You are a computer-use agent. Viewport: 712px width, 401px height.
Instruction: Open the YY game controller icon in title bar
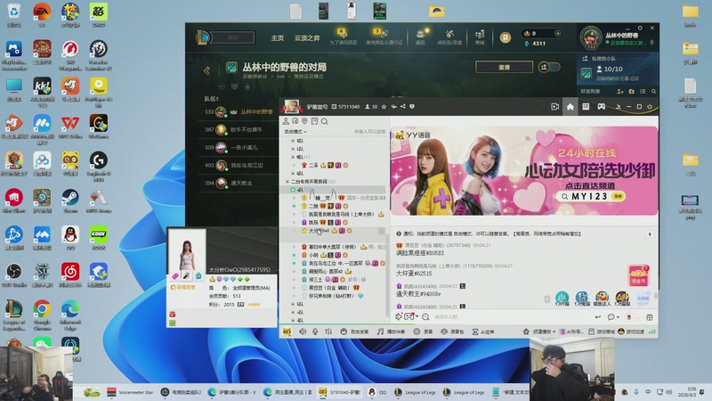(602, 106)
